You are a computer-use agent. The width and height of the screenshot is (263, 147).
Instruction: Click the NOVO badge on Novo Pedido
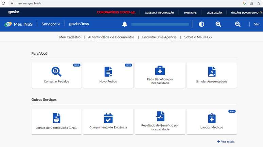point(128,65)
